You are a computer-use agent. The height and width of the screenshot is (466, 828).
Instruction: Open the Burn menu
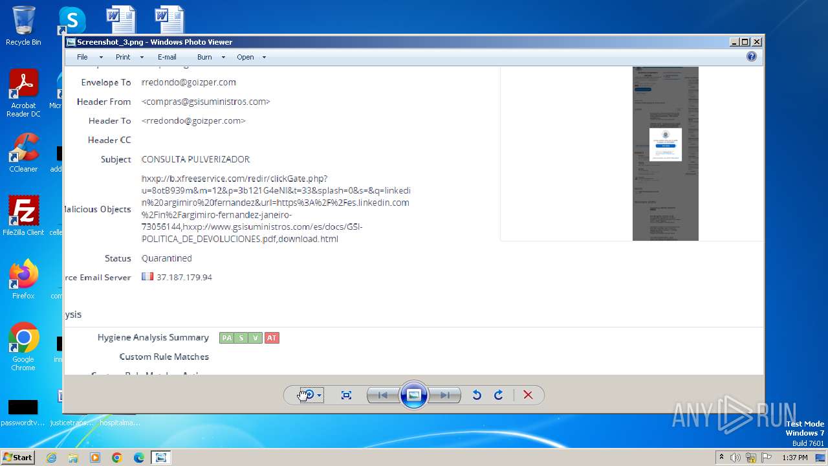pyautogui.click(x=204, y=57)
